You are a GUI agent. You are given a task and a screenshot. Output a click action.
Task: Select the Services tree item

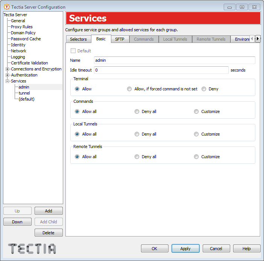point(18,81)
